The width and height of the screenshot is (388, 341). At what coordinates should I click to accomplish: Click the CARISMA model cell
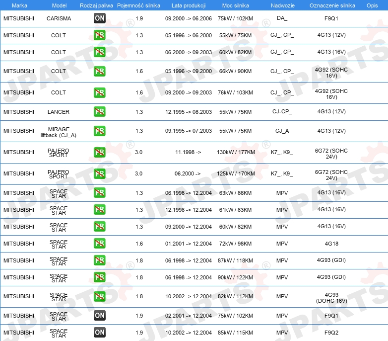coord(59,18)
